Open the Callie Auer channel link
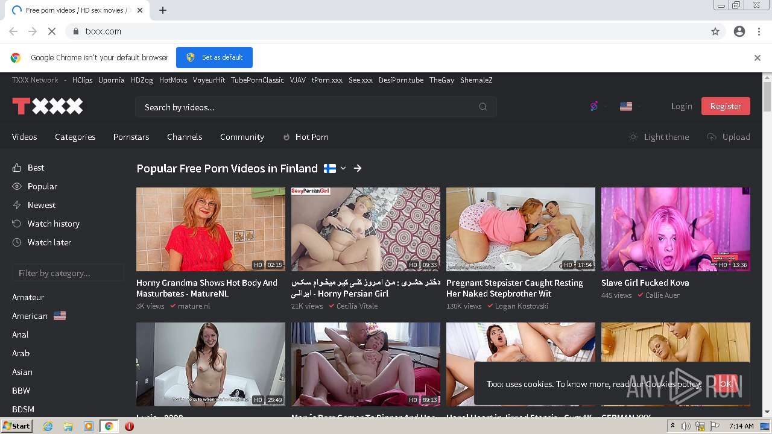The width and height of the screenshot is (772, 434). coord(662,295)
